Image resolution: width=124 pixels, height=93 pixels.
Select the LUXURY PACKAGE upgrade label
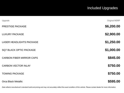coord(13,34)
